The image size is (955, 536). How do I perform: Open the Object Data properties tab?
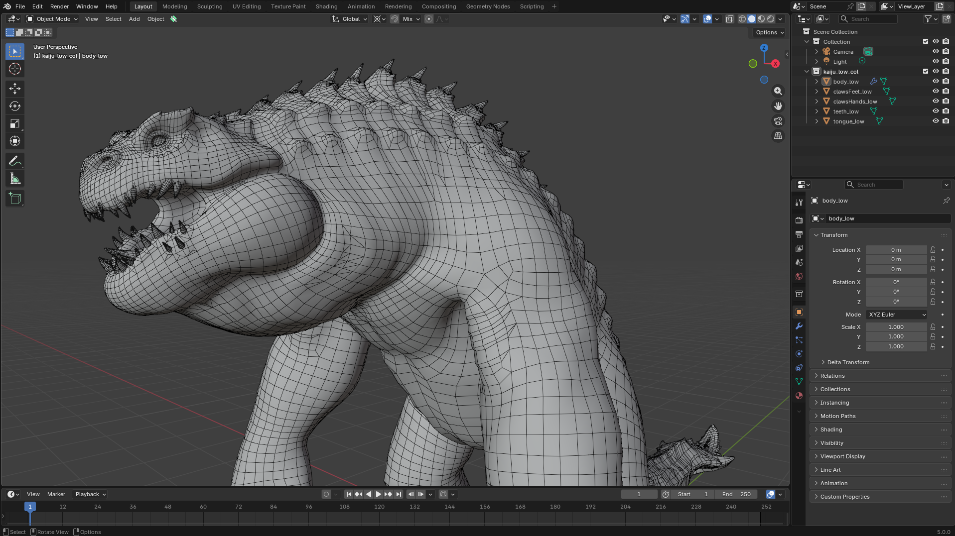click(799, 382)
